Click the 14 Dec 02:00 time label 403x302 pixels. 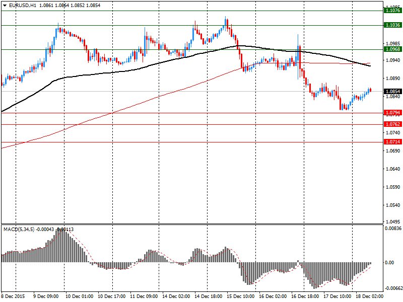176,296
